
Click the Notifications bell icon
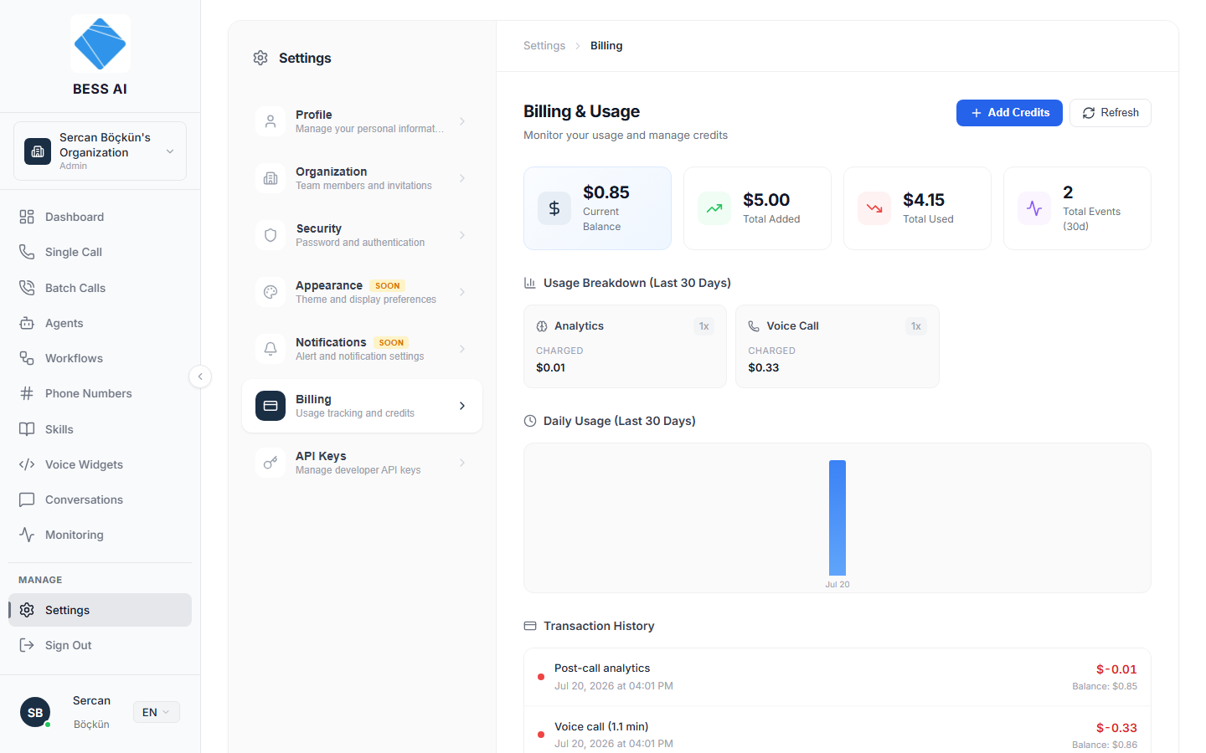point(271,349)
